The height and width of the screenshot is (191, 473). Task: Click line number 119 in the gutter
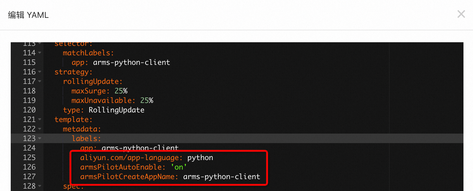click(x=29, y=101)
